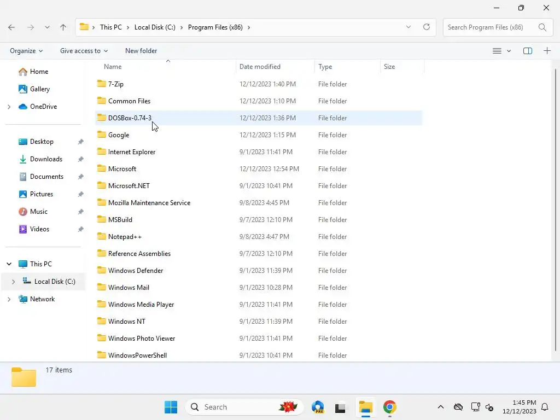Expand the OneDrive tree node
The image size is (560, 420).
[x=9, y=107]
